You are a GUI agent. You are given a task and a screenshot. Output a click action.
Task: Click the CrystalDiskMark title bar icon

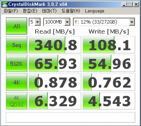click(x=5, y=4)
